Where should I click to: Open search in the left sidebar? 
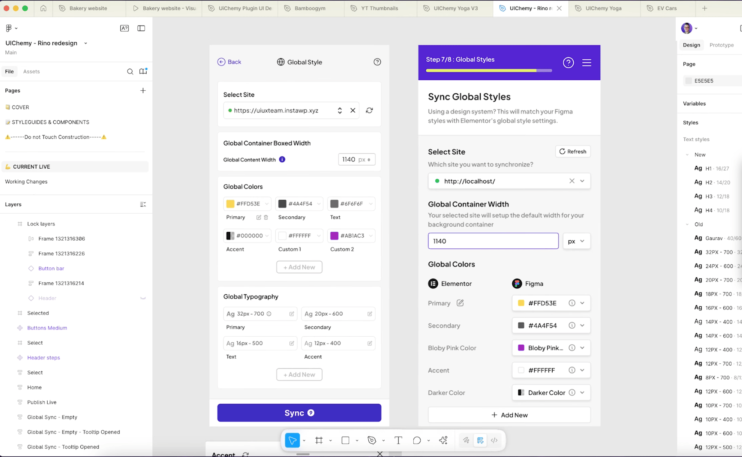coord(130,71)
